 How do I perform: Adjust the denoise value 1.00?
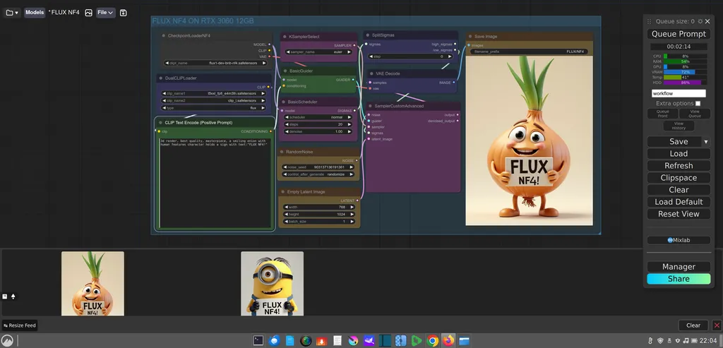[x=318, y=132]
